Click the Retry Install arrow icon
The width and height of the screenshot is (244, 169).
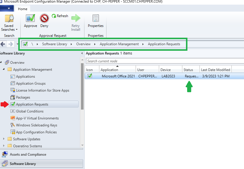(76, 18)
